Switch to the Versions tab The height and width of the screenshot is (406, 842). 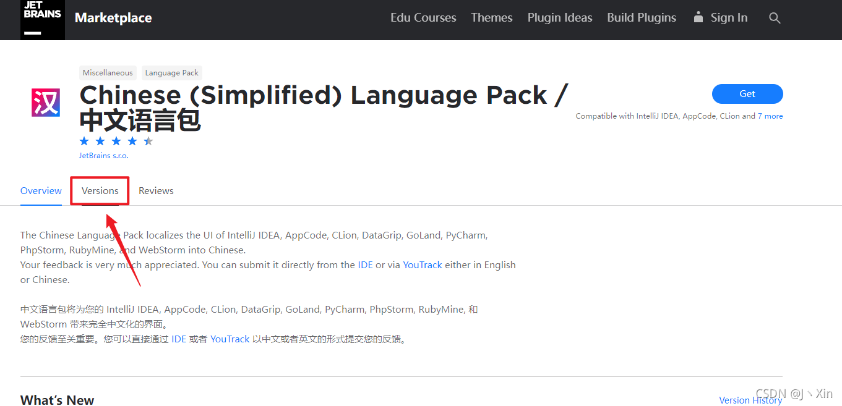point(100,190)
